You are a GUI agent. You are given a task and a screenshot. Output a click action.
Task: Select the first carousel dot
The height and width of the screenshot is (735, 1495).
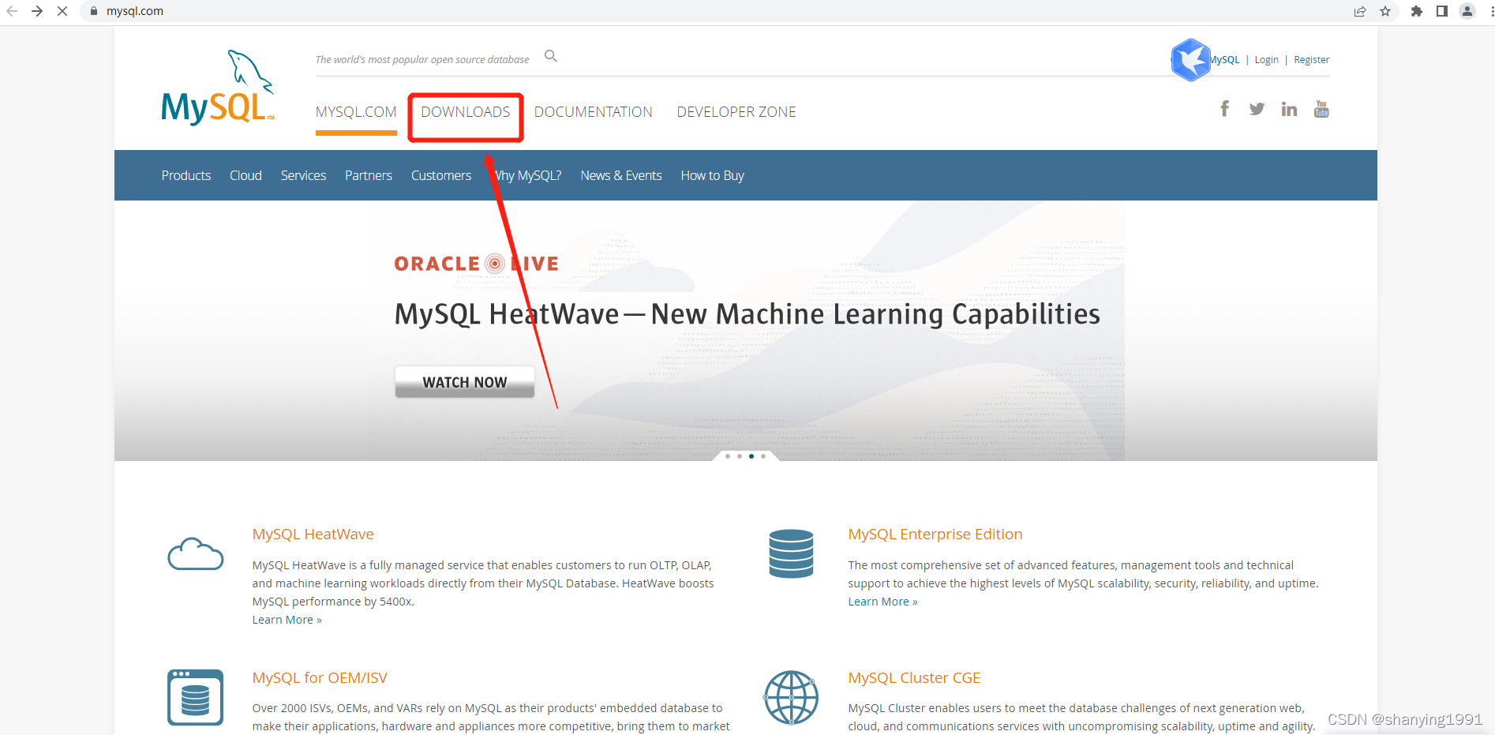pyautogui.click(x=728, y=456)
